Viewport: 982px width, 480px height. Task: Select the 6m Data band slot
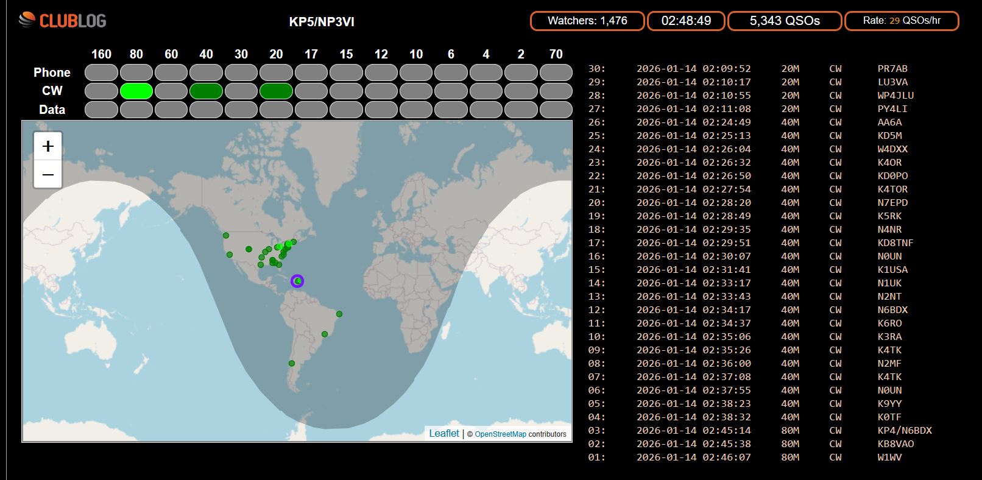451,110
